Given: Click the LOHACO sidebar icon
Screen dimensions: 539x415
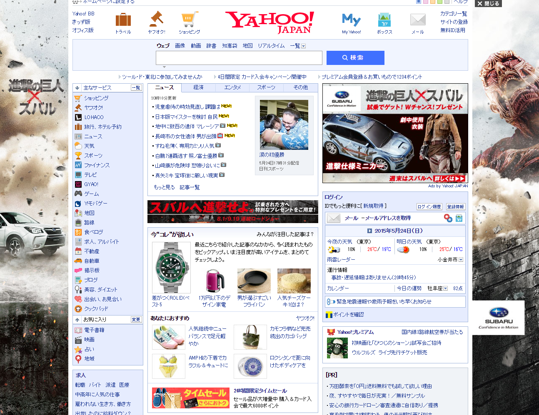Looking at the screenshot, I should pos(78,117).
